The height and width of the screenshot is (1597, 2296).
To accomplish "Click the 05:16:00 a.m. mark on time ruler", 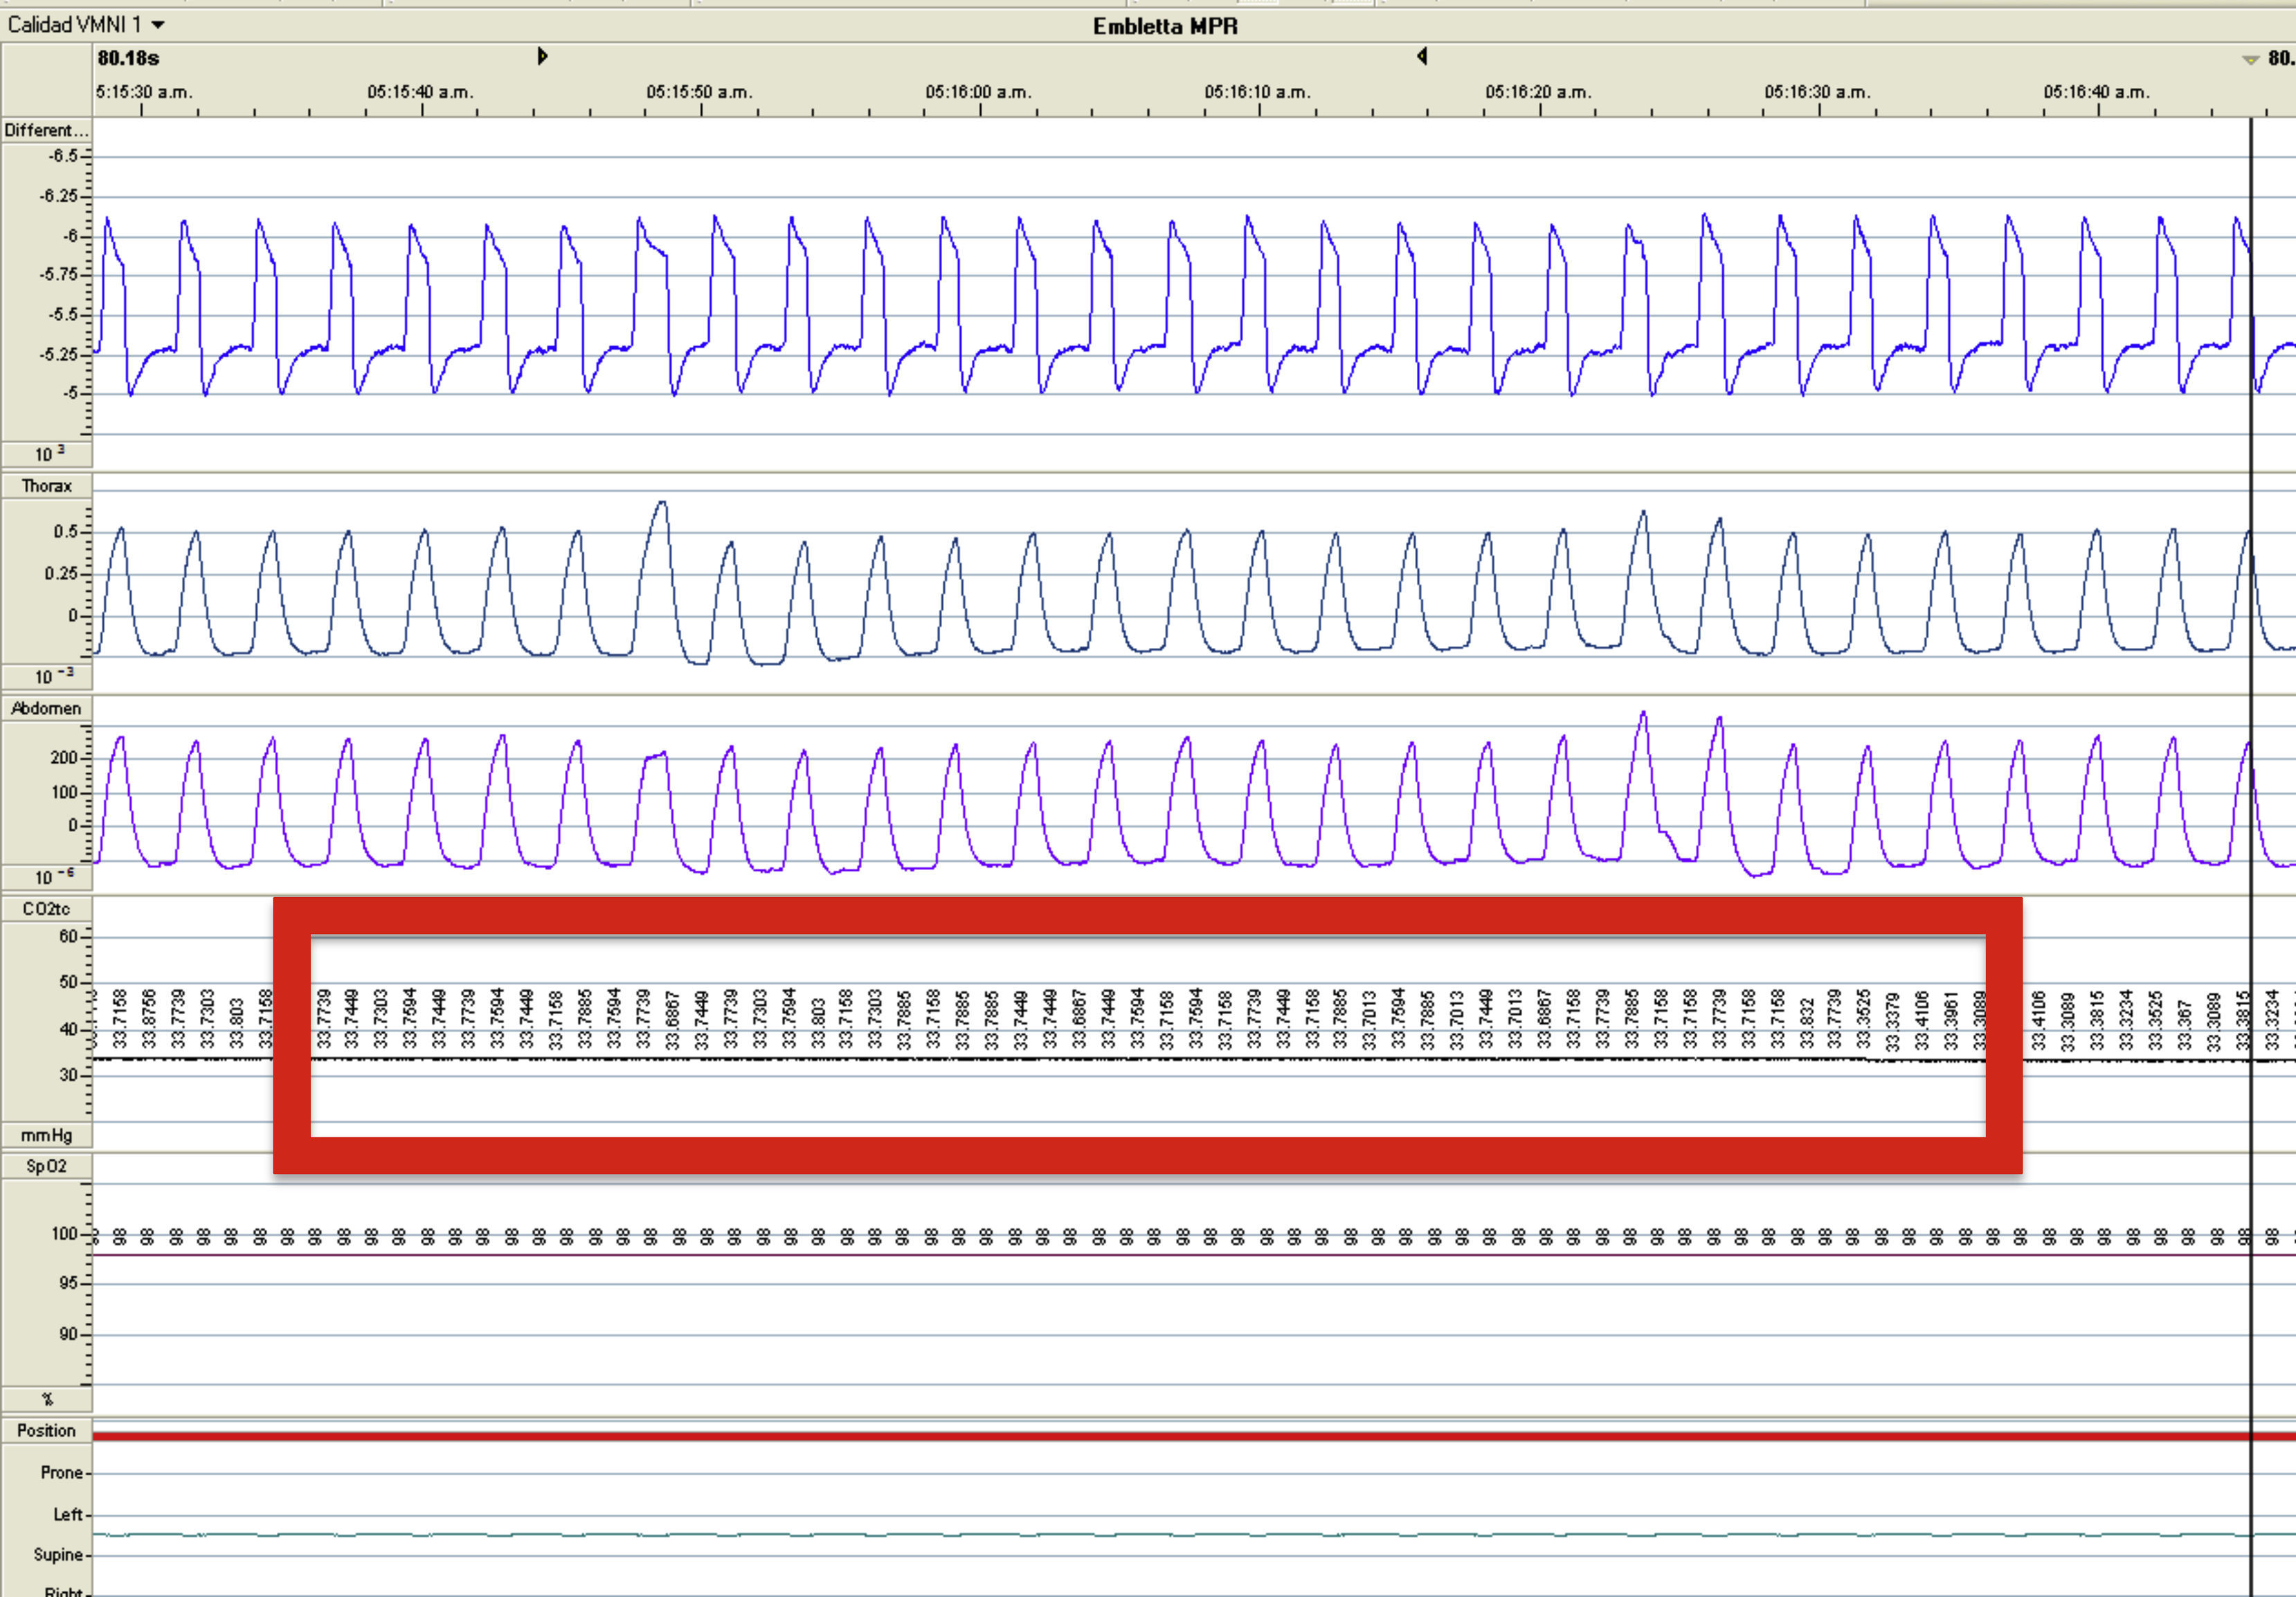I will (978, 93).
